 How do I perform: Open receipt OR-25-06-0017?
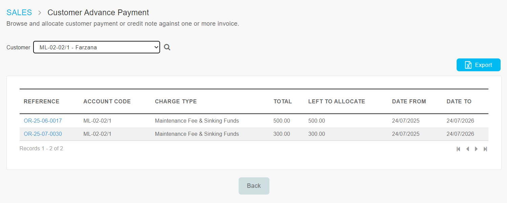[x=43, y=121]
